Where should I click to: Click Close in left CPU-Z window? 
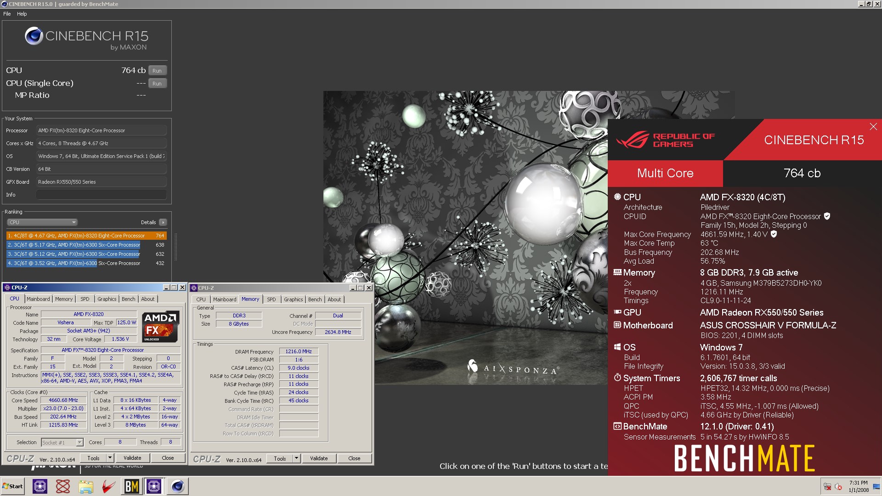click(168, 458)
